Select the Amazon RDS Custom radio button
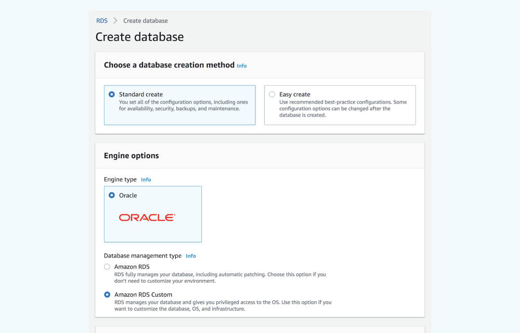520x333 pixels. click(107, 294)
